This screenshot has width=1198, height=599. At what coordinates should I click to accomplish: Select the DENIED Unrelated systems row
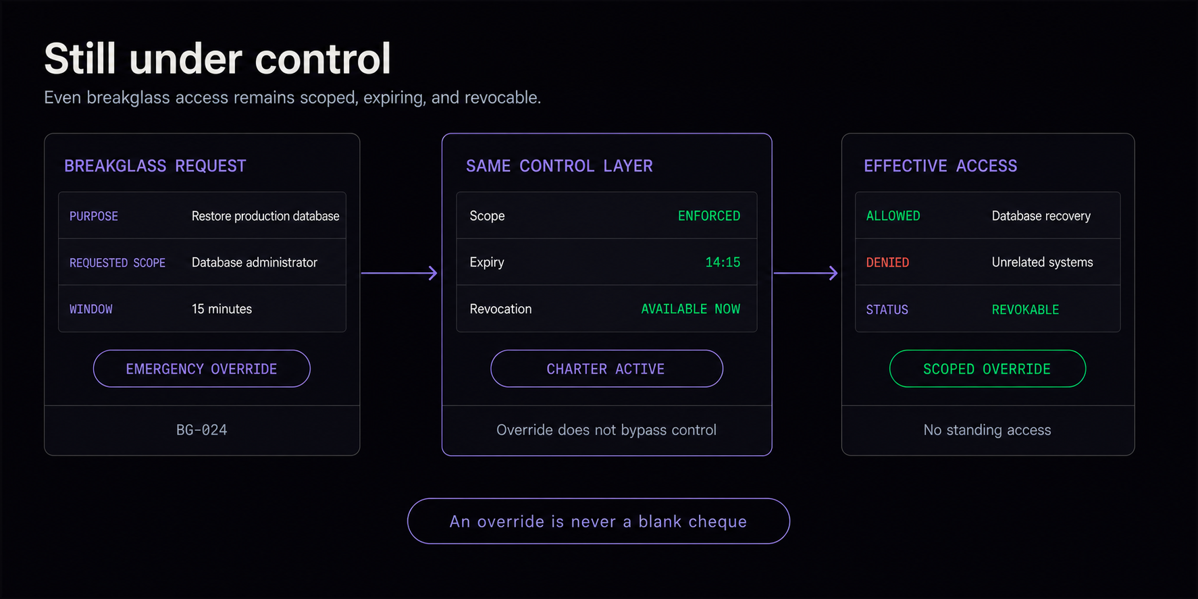[987, 262]
